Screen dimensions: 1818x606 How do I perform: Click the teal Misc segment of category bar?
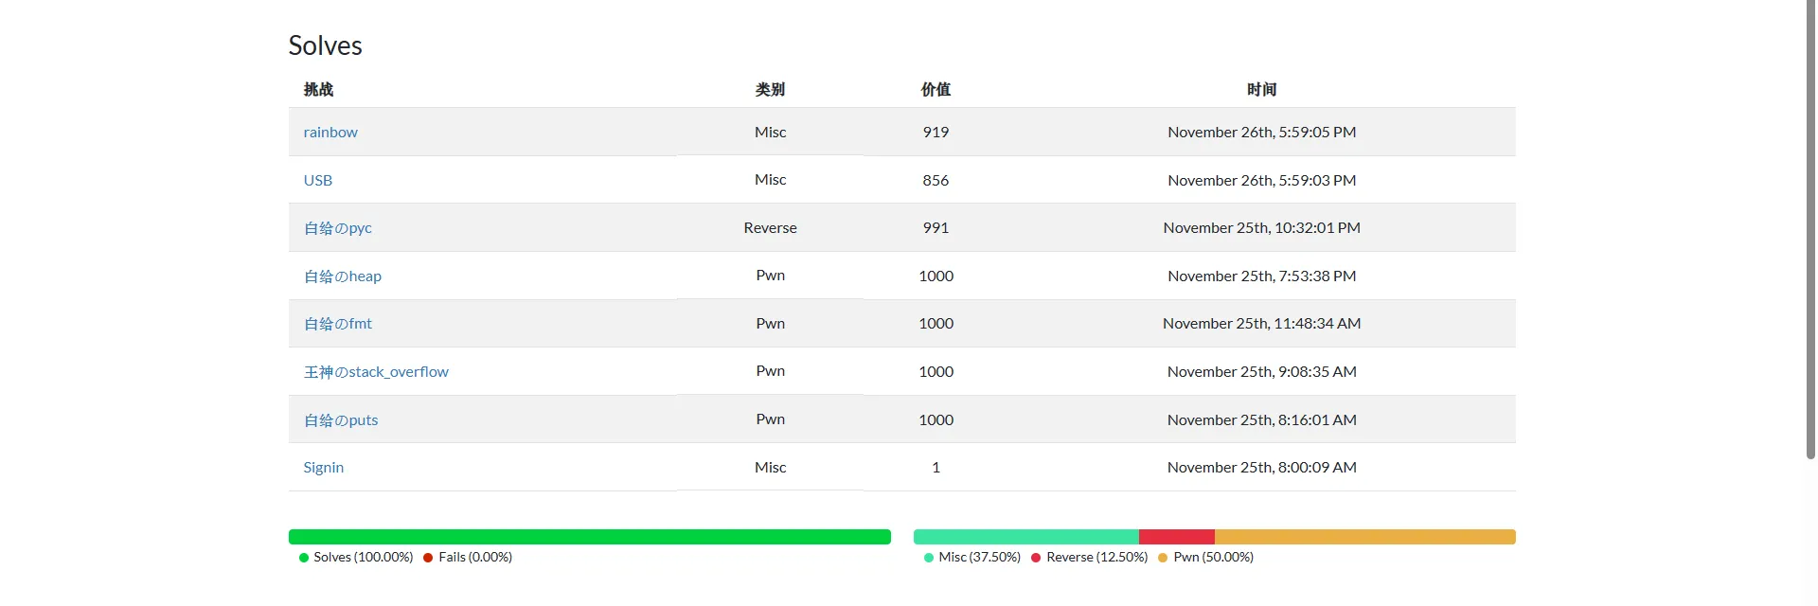click(1026, 537)
